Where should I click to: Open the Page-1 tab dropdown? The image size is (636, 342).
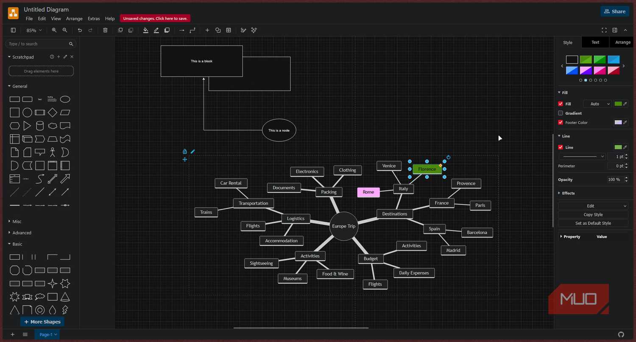click(x=47, y=334)
